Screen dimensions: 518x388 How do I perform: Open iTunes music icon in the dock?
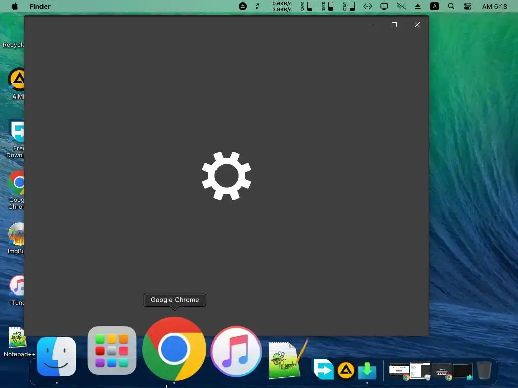click(x=236, y=352)
